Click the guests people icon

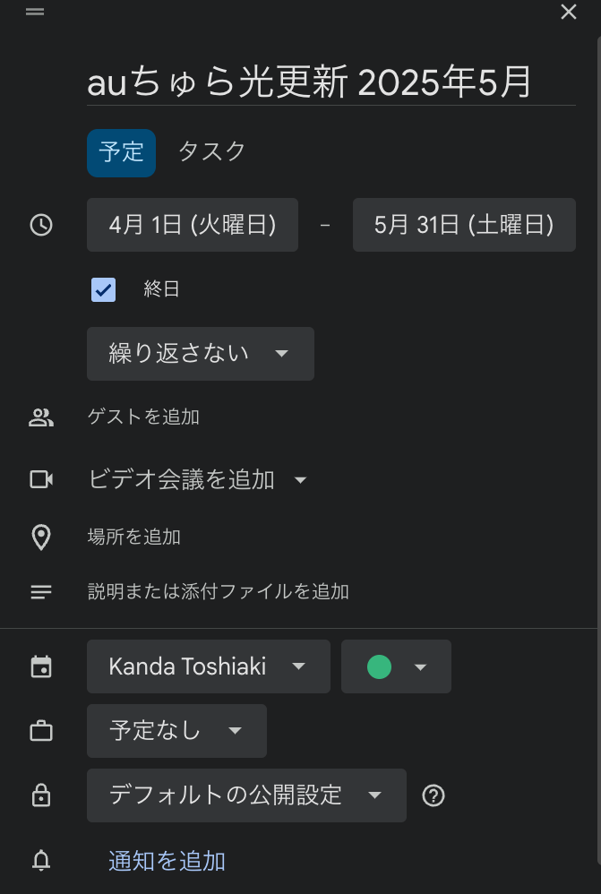coord(41,417)
